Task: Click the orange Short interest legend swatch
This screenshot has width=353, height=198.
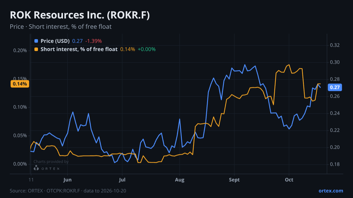Action: coord(36,49)
